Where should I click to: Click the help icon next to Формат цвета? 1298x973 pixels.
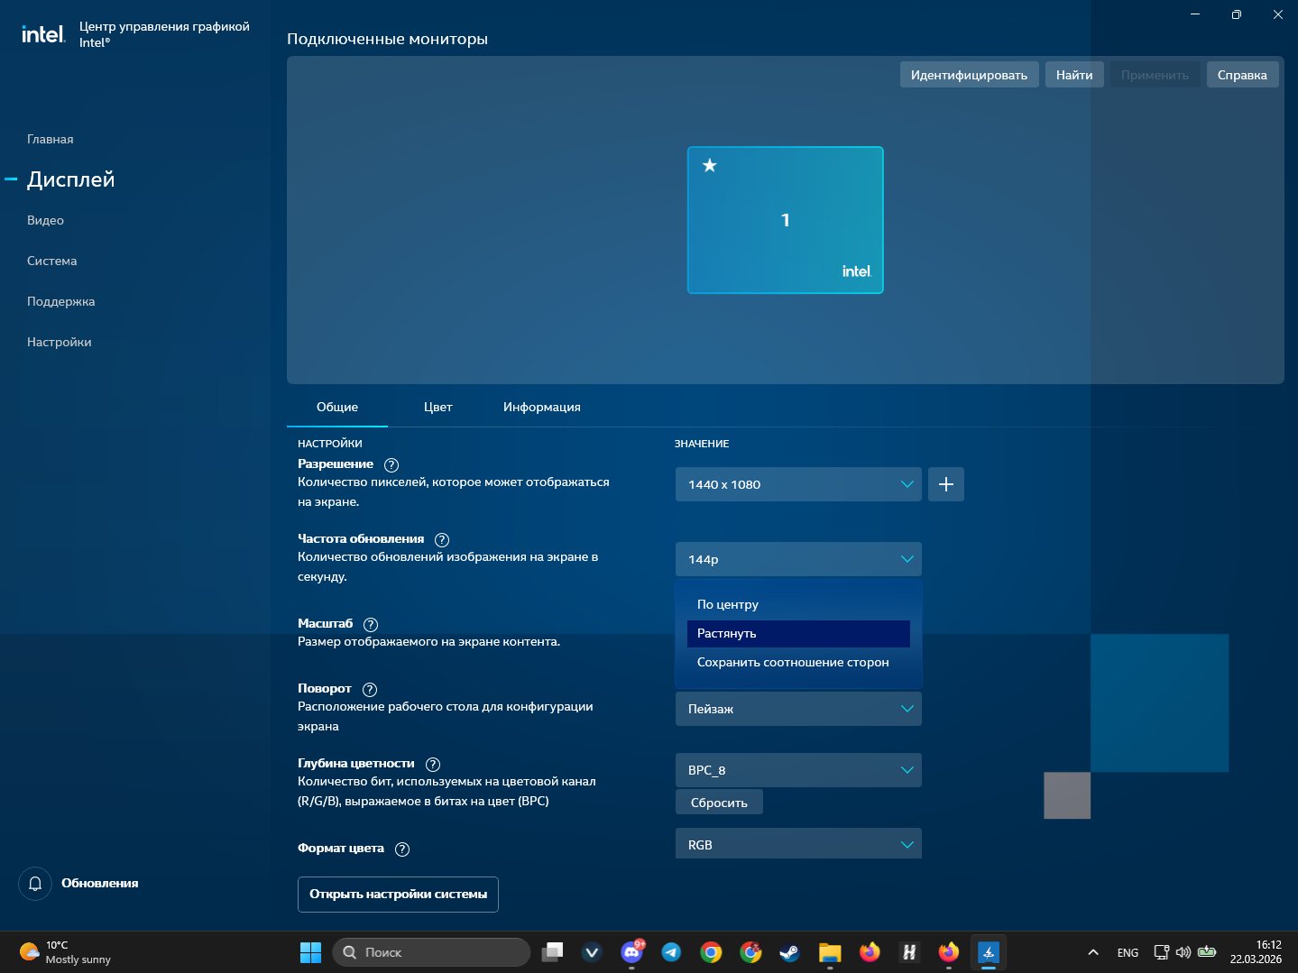tap(402, 849)
